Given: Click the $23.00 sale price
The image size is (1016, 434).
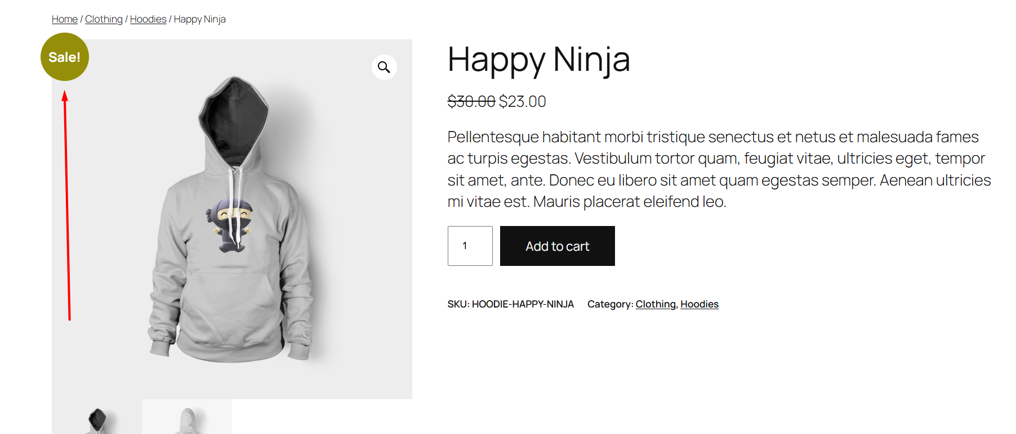Looking at the screenshot, I should click(523, 102).
